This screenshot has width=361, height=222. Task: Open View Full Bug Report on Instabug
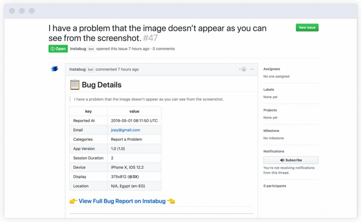coord(122,201)
